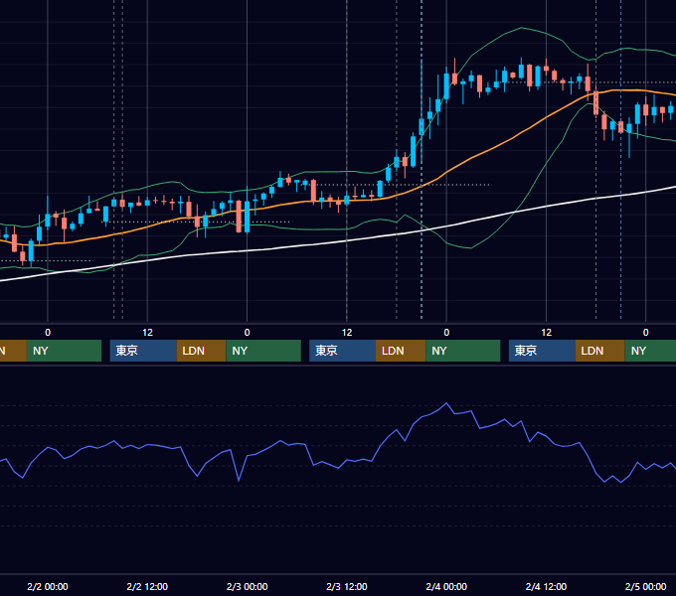Click the LDN session block on 2/3
The image size is (676, 596).
[401, 351]
